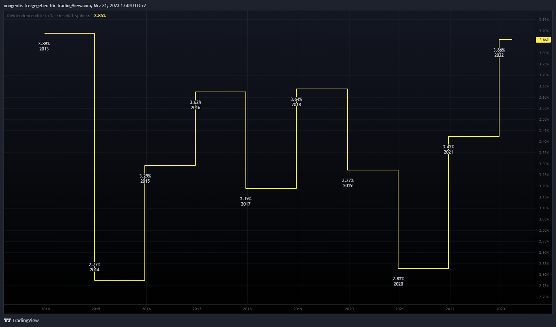The height and width of the screenshot is (327, 556).
Task: Click the 3.29% 2015 data label
Action: click(145, 179)
